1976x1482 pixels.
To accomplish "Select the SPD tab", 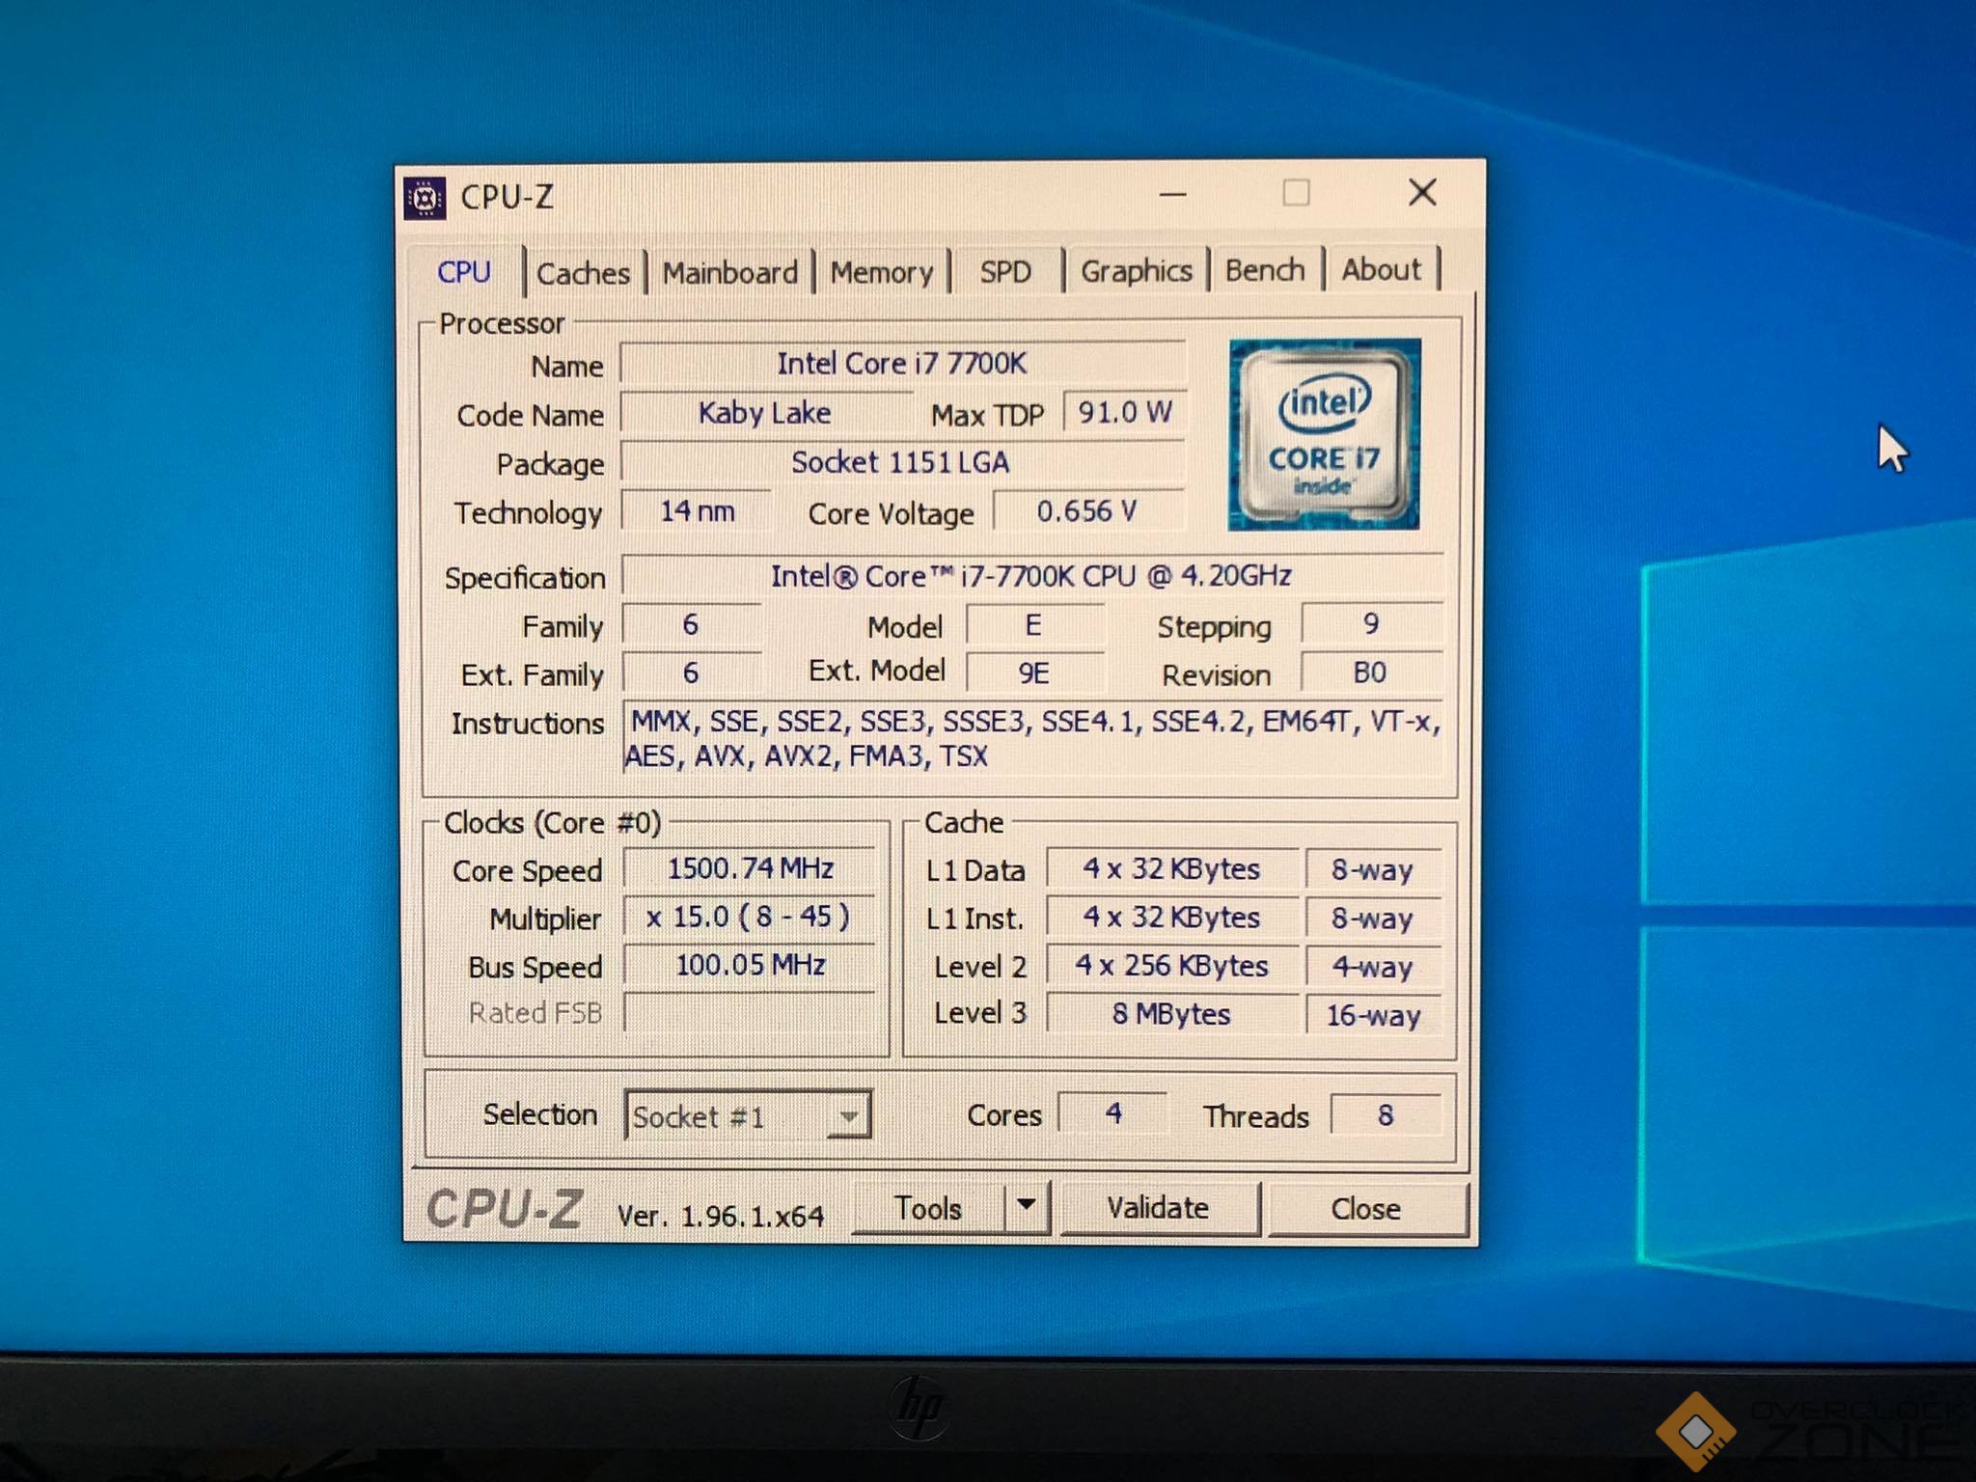I will pyautogui.click(x=1005, y=271).
